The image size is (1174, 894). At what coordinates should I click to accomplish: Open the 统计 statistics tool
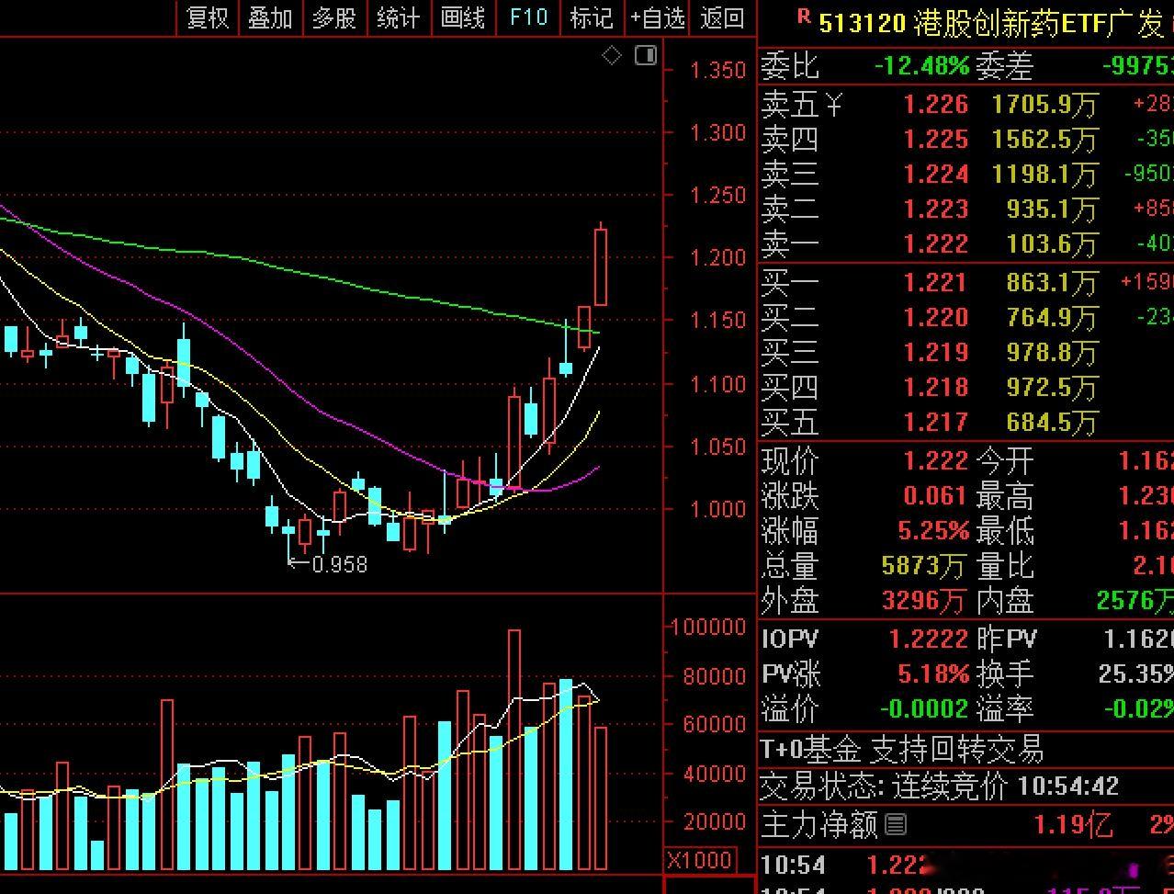pyautogui.click(x=399, y=17)
